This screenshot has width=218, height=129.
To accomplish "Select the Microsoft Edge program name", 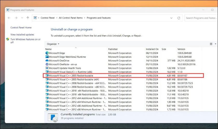I will (x=57, y=53).
